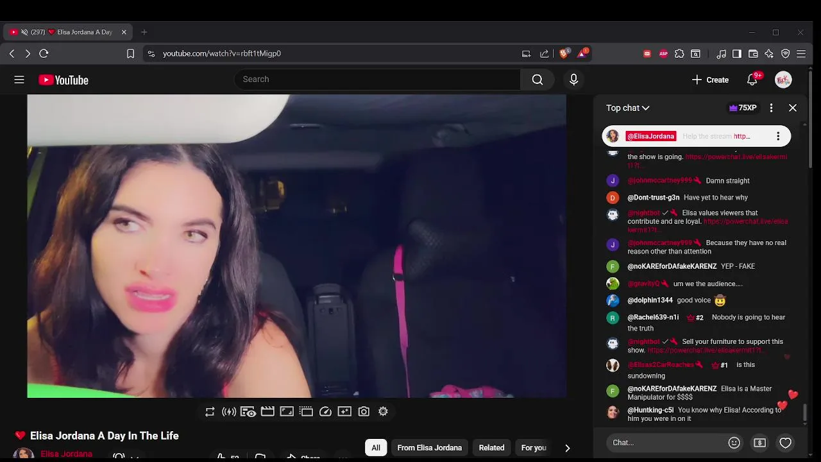
Task: Click the cards visibility eye icon
Action: click(248, 412)
